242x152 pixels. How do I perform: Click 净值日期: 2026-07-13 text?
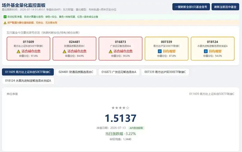111,128
